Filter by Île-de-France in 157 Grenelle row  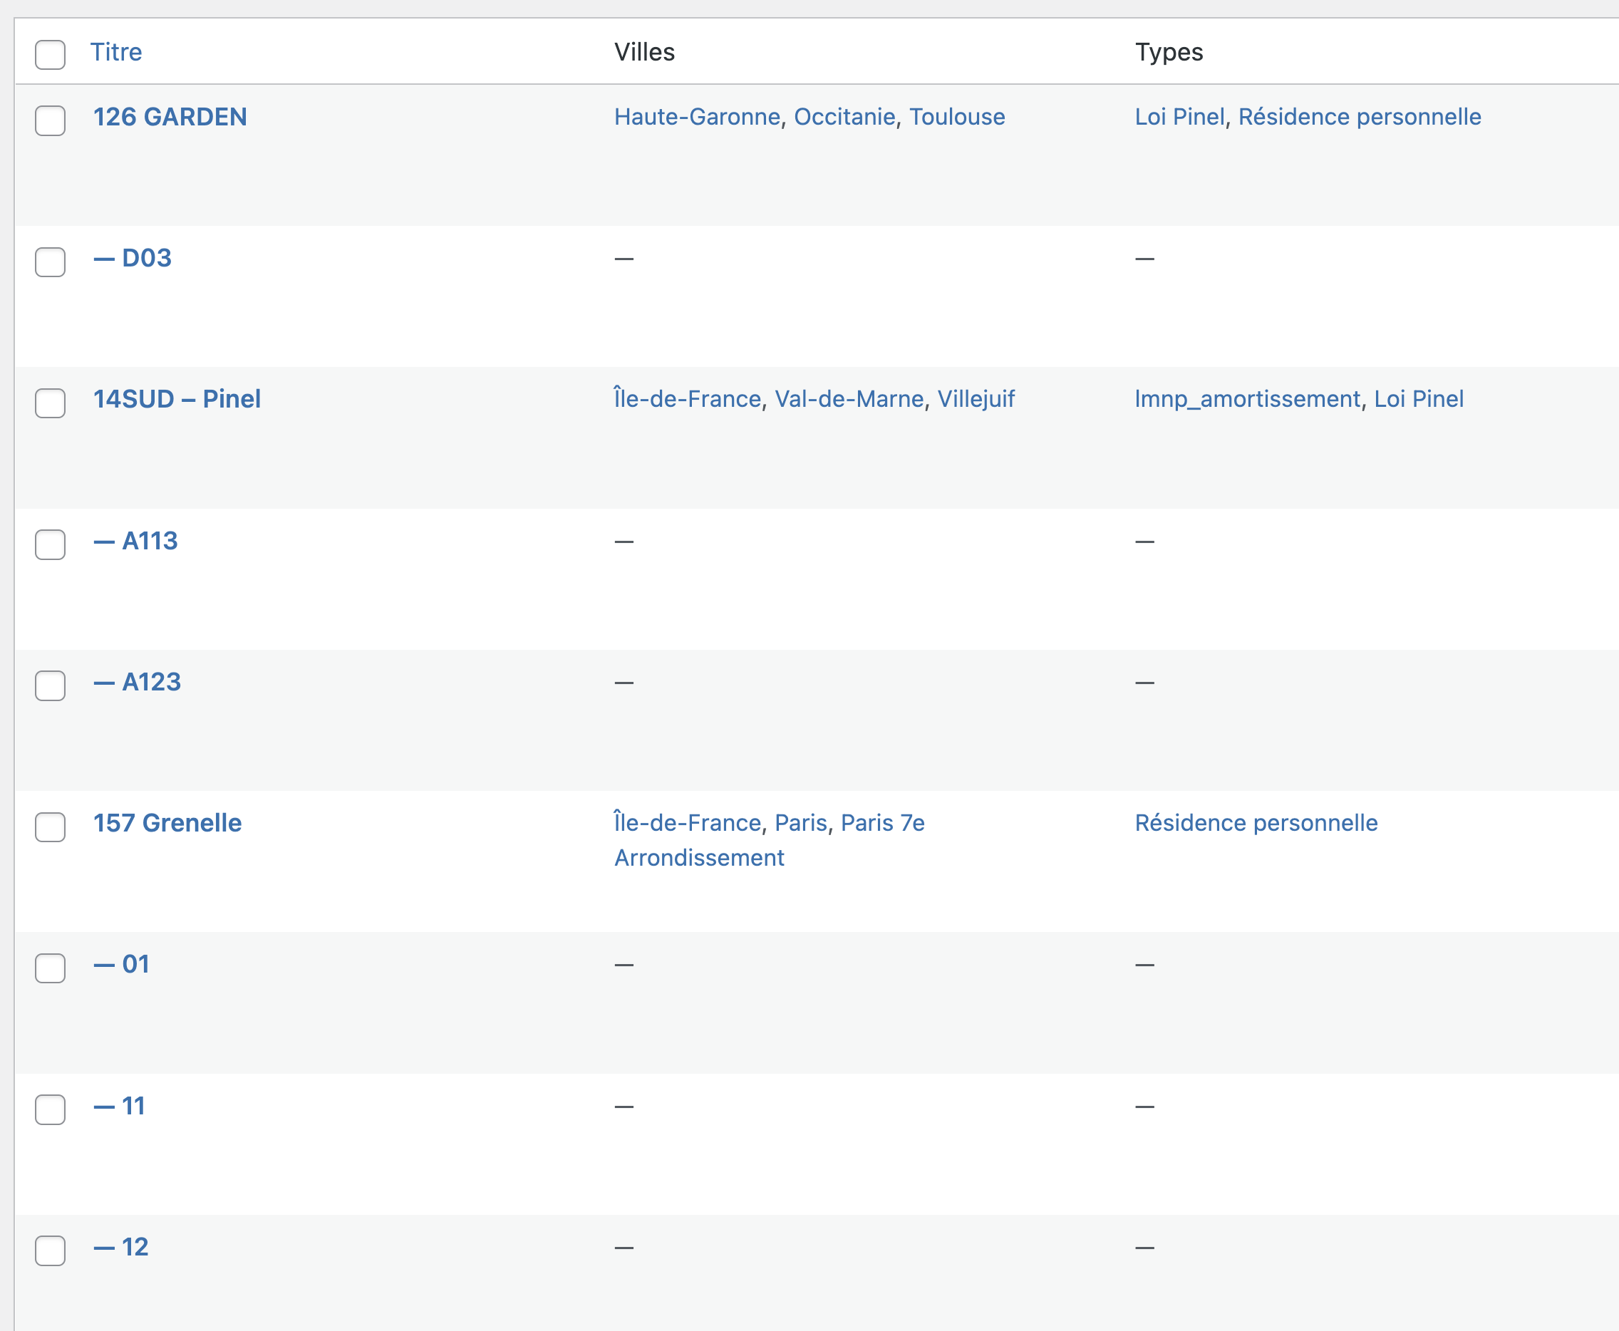(688, 823)
